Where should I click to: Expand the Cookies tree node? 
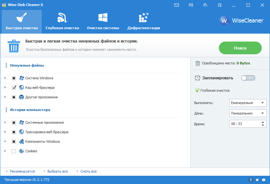pyautogui.click(x=5, y=151)
